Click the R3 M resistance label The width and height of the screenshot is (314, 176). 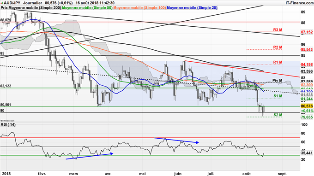pos(278,30)
